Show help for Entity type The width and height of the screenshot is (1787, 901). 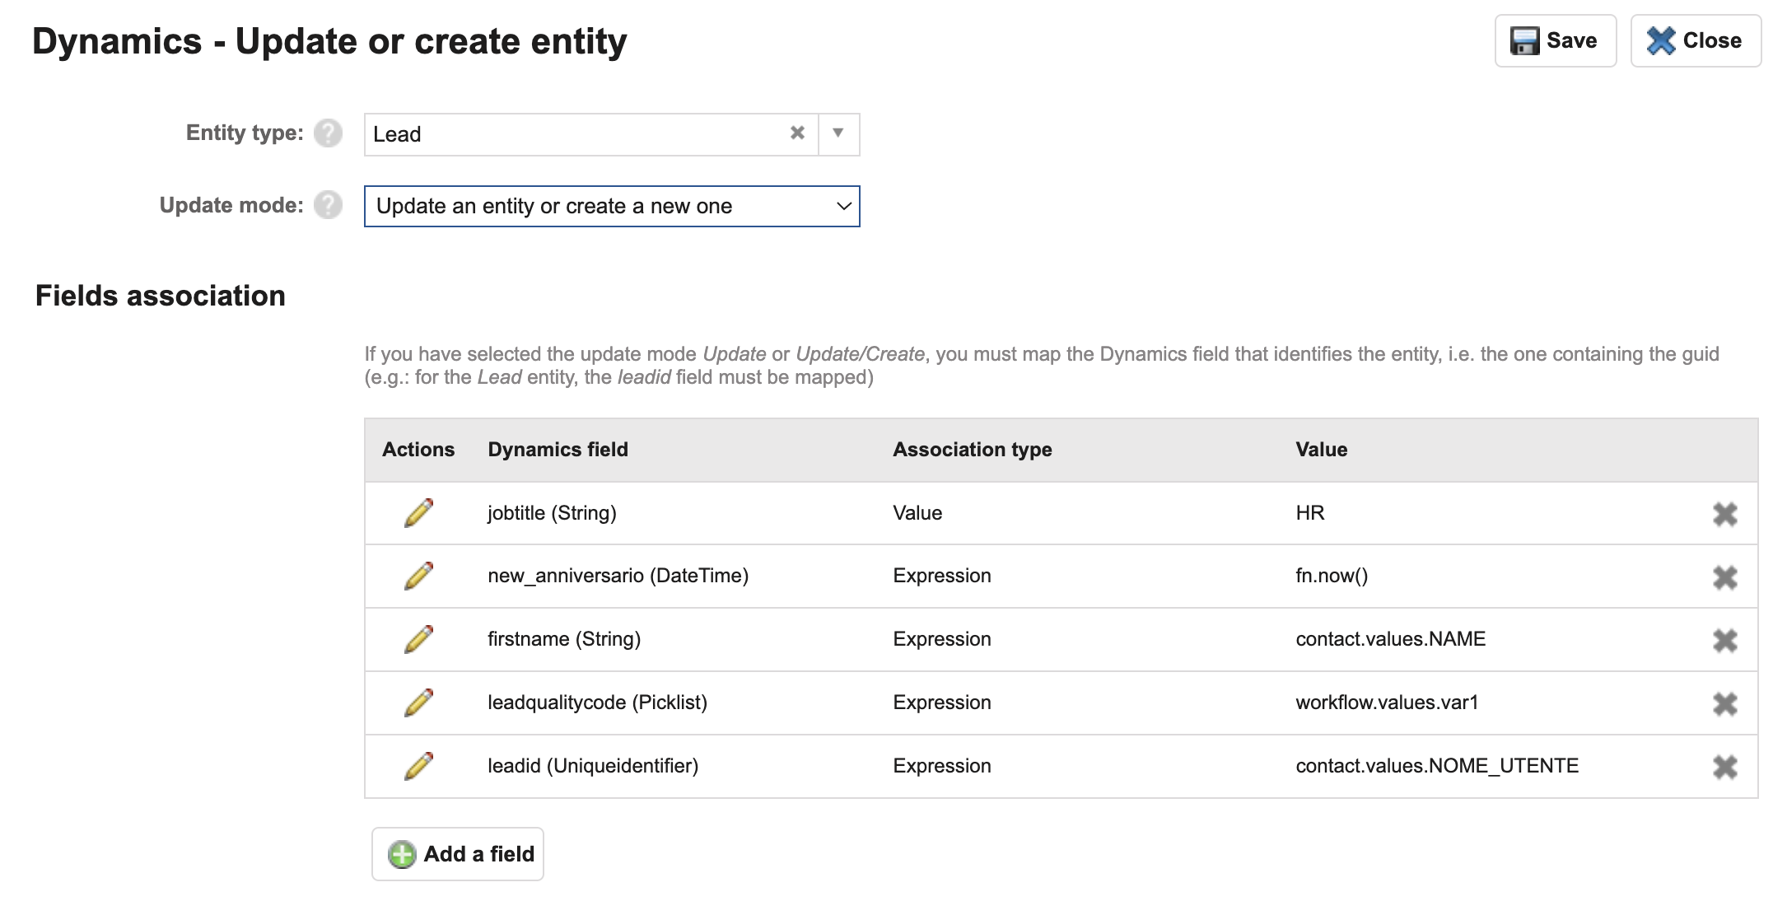click(328, 133)
